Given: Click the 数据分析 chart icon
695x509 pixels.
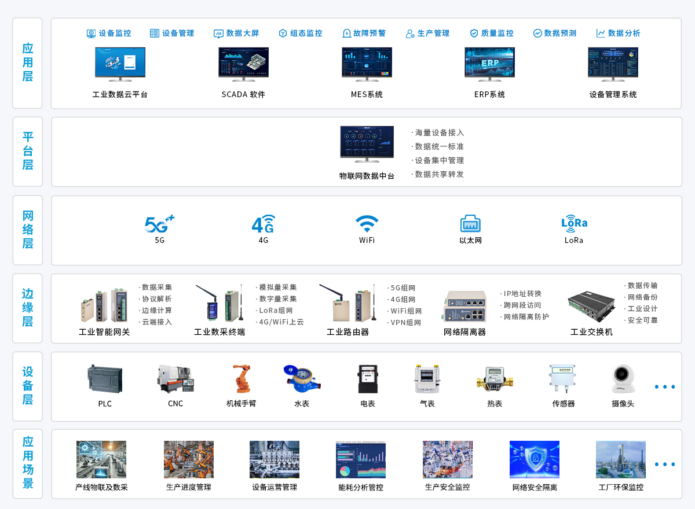Looking at the screenshot, I should pyautogui.click(x=601, y=34).
